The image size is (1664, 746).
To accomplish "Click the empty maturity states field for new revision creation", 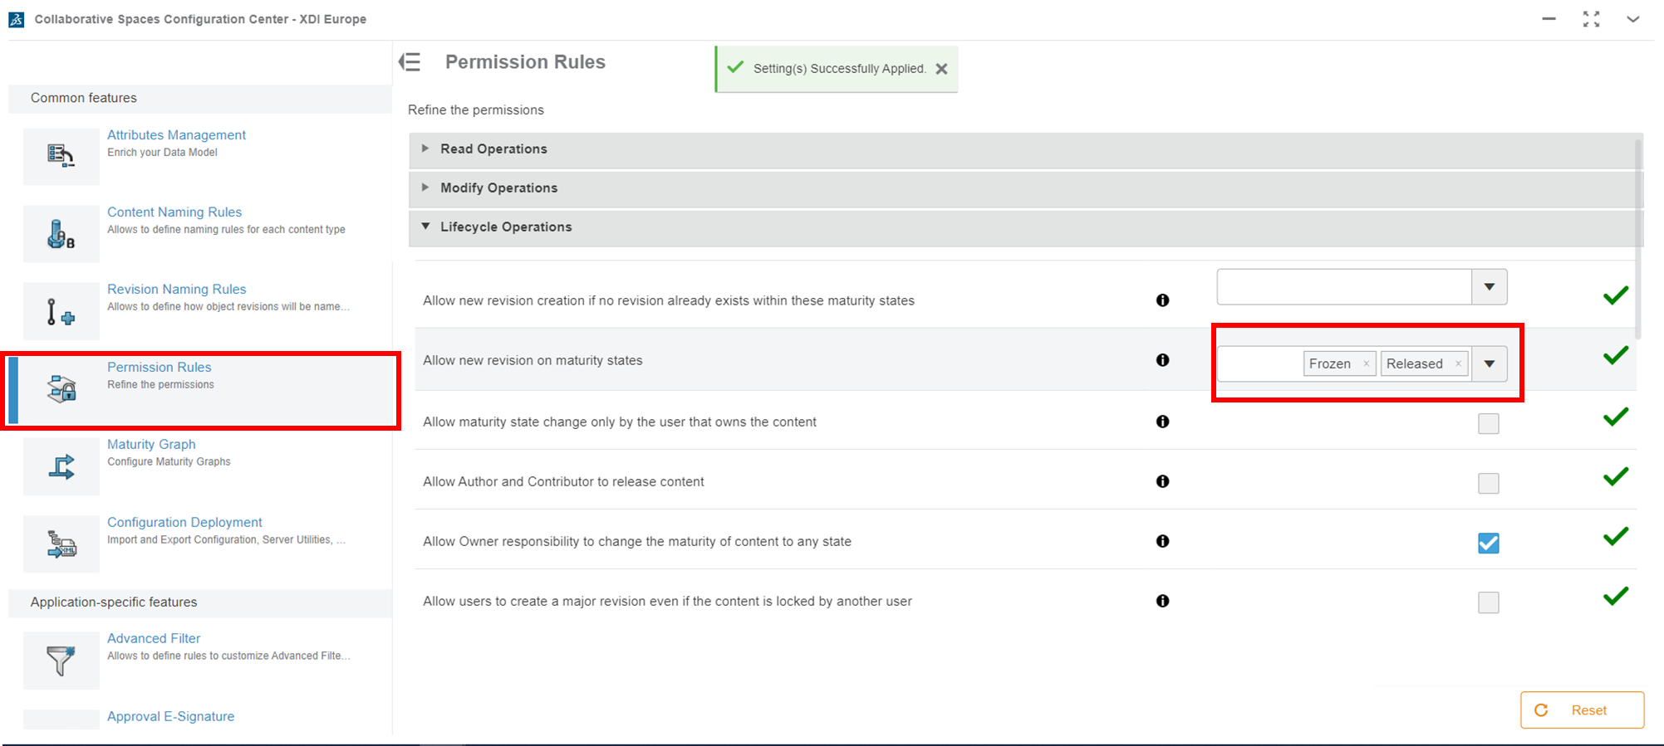I will (1343, 287).
